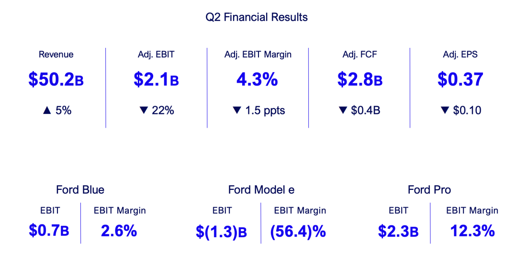The height and width of the screenshot is (254, 517).
Task: Click Ford Blue's 2.6% EBIT margin
Action: pos(119,231)
